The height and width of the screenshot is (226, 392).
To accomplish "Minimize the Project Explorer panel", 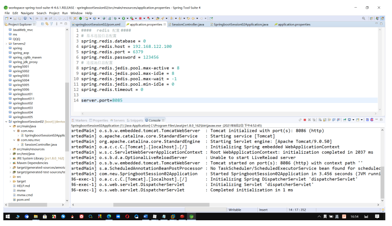I will [61, 23].
